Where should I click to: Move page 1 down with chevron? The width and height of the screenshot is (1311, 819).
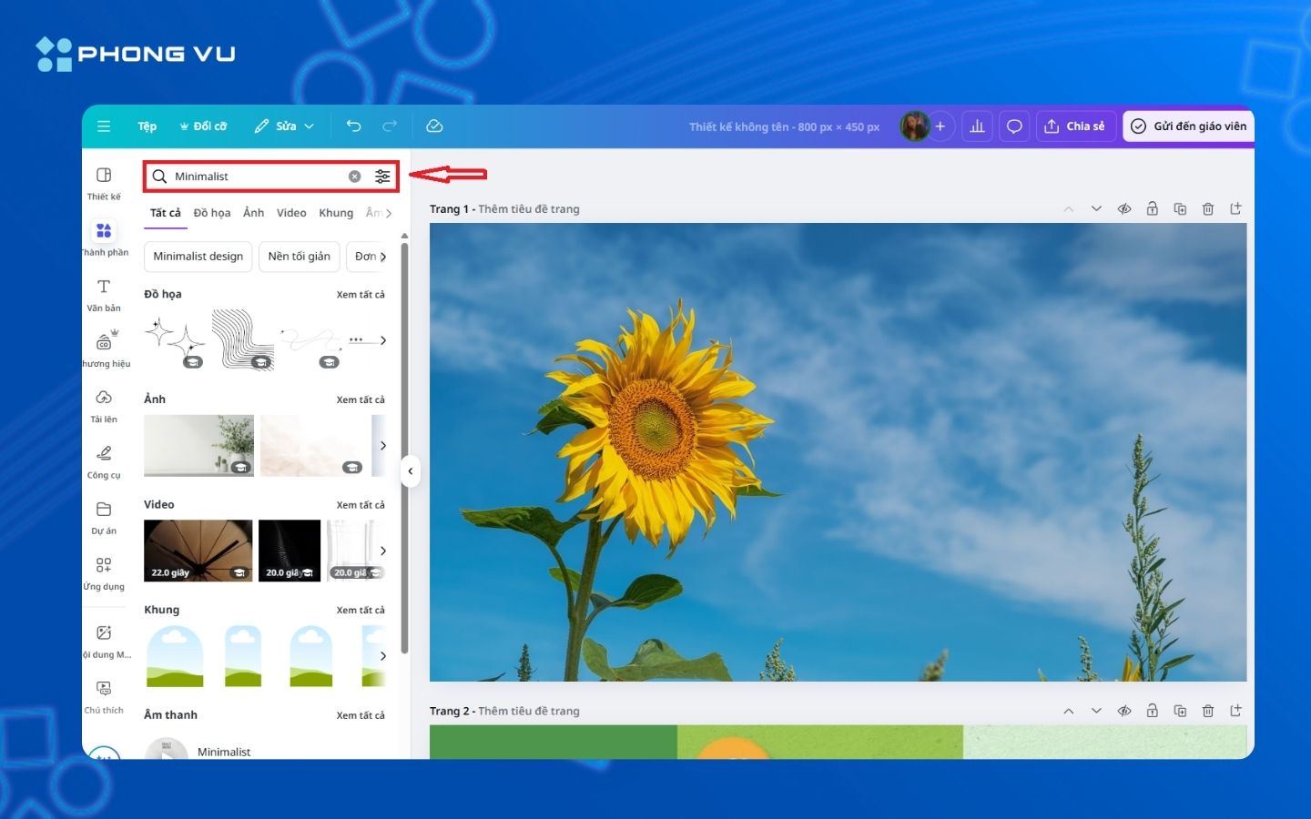tap(1096, 209)
